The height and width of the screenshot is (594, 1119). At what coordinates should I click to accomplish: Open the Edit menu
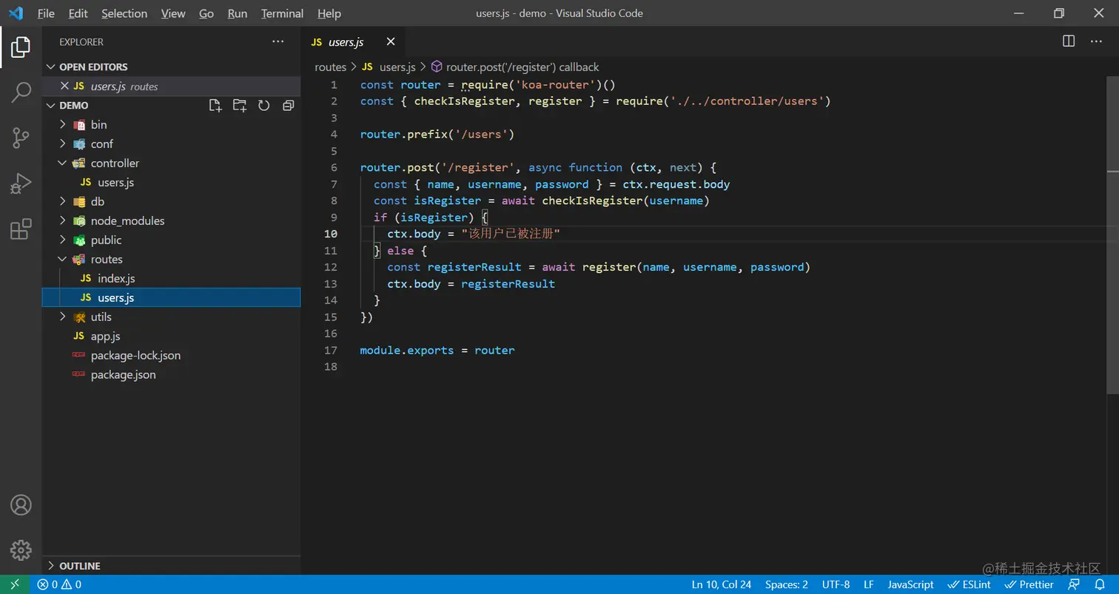click(78, 13)
